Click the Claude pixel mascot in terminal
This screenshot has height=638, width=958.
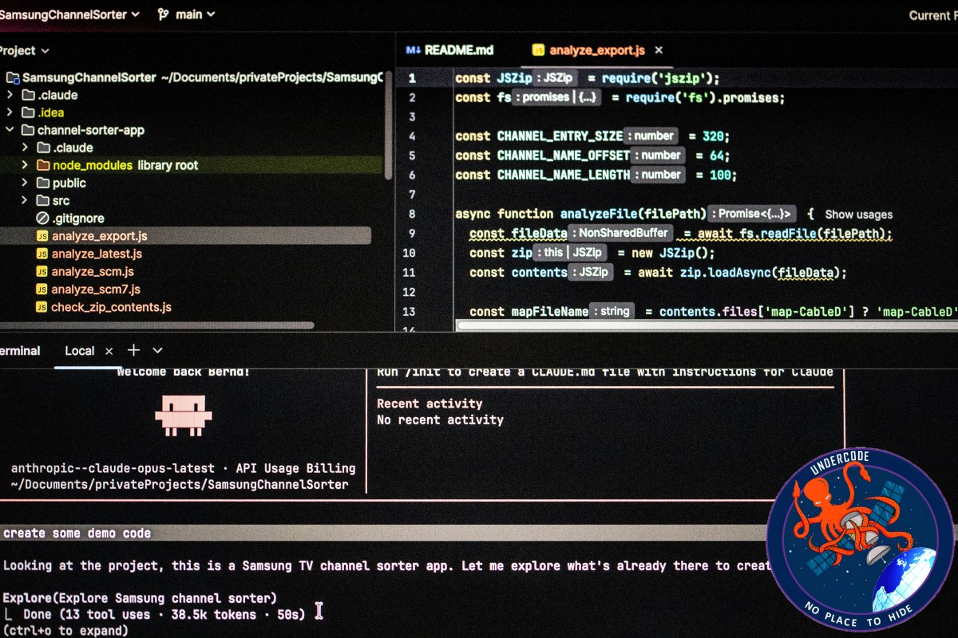pyautogui.click(x=184, y=415)
